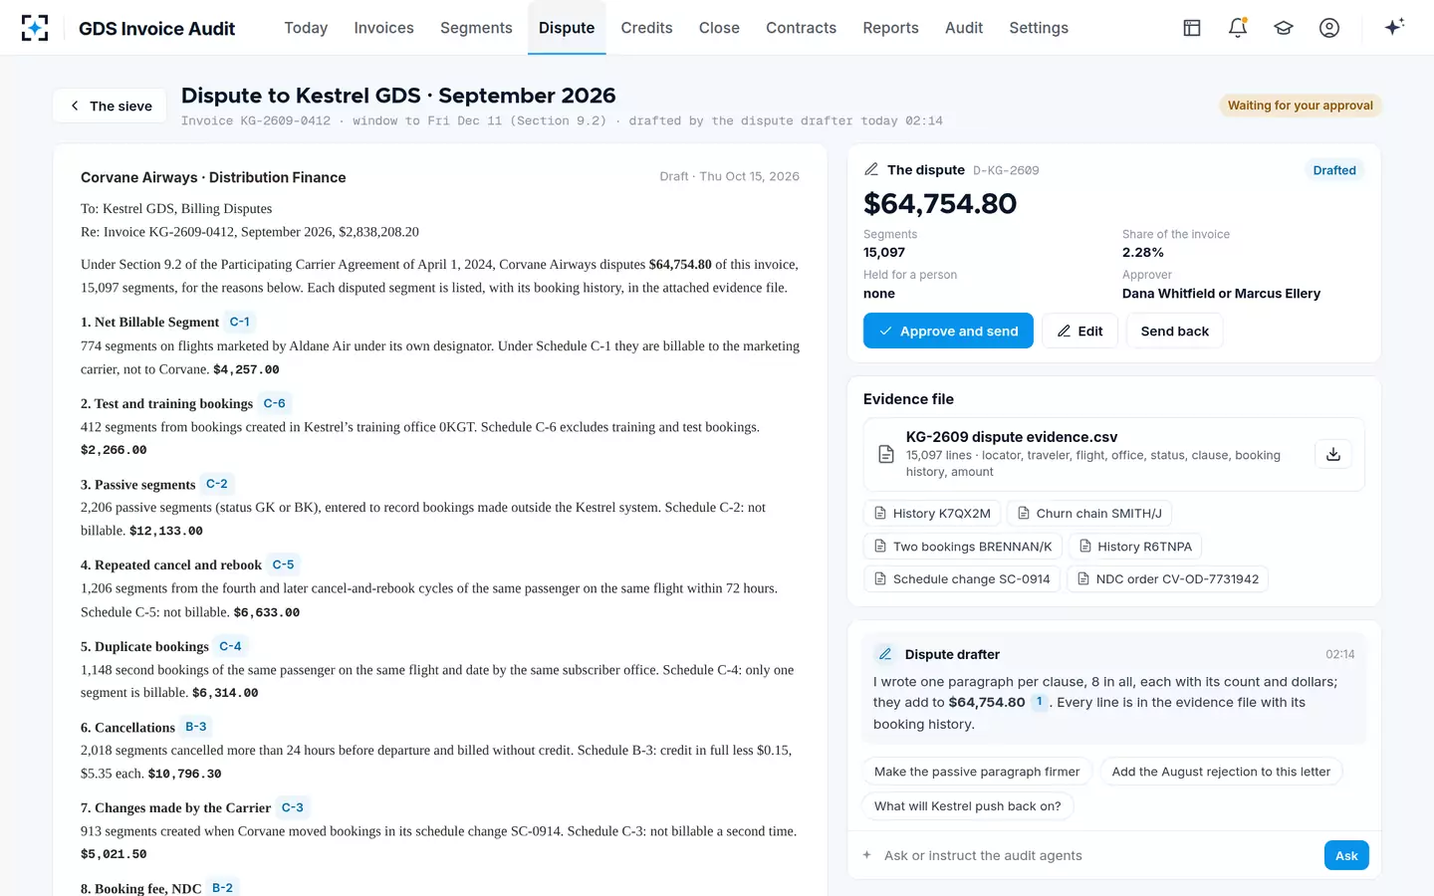The height and width of the screenshot is (896, 1434).
Task: Click the Waiting for your approval badge
Action: pyautogui.click(x=1301, y=106)
